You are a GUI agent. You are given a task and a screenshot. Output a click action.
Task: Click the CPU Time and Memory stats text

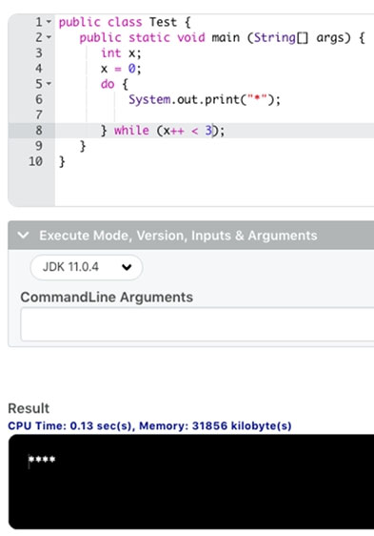149,426
